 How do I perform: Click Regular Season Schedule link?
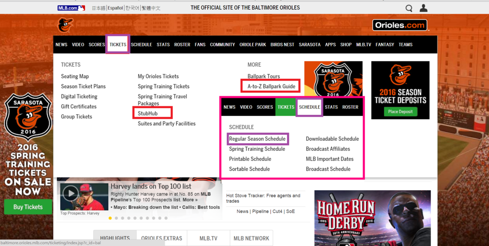(x=257, y=139)
